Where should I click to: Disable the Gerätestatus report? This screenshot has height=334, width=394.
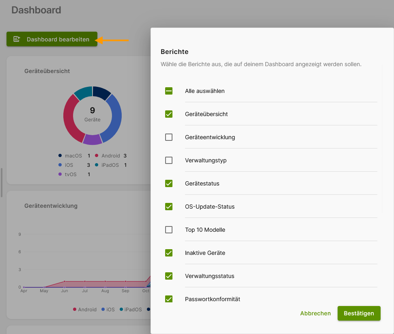click(169, 183)
